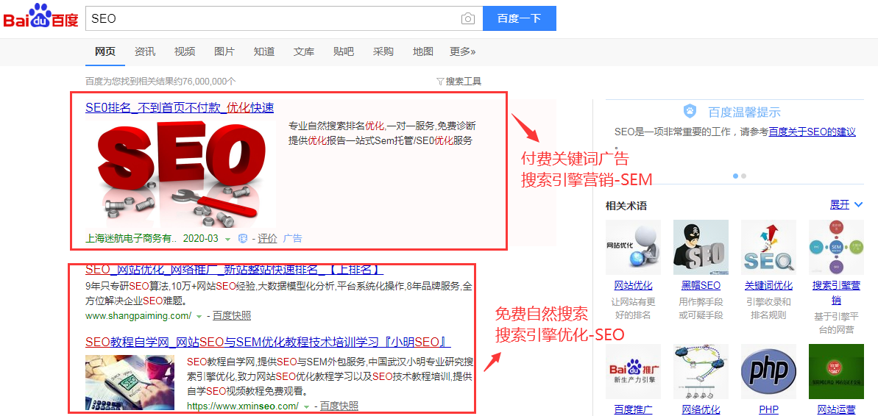The image size is (878, 416).
Task: Open the 搜索引擎营销 term link
Action: click(837, 293)
